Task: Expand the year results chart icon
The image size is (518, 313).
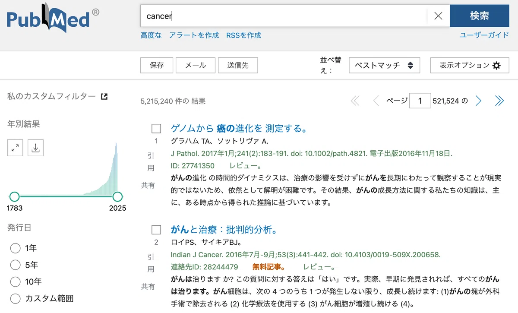Action: (x=15, y=148)
